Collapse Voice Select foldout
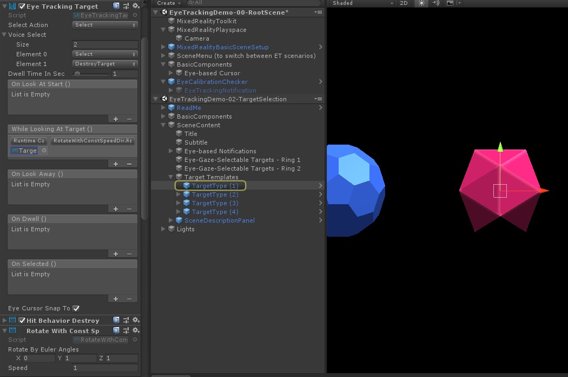Image resolution: width=568 pixels, height=377 pixels. tap(4, 35)
